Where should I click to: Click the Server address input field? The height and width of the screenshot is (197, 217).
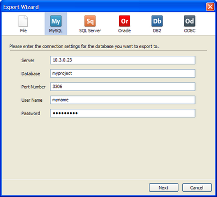click(x=123, y=60)
